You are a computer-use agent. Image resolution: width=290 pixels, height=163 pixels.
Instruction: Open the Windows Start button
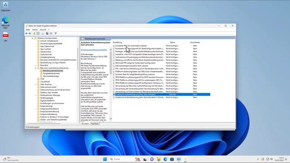pos(105,159)
